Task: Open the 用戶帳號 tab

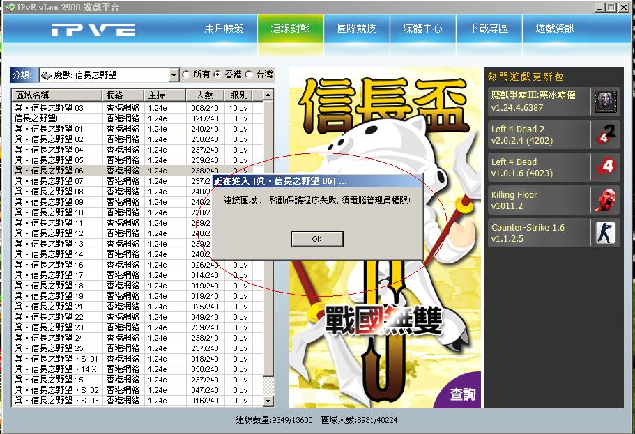Action: (224, 29)
